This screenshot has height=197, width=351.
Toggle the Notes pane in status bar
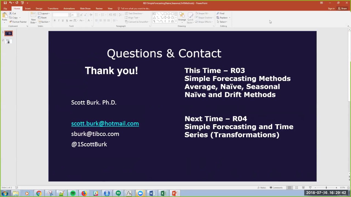[x=262, y=188]
